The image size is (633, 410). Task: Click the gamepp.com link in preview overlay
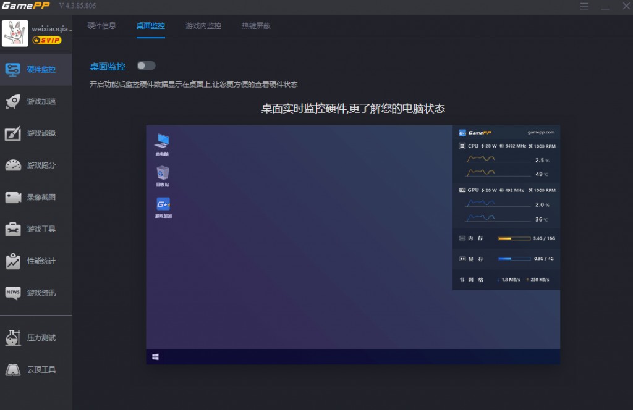[540, 132]
